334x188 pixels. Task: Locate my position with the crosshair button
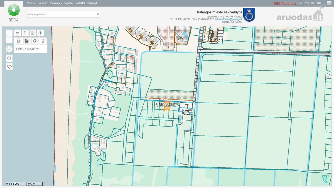(x=9, y=58)
